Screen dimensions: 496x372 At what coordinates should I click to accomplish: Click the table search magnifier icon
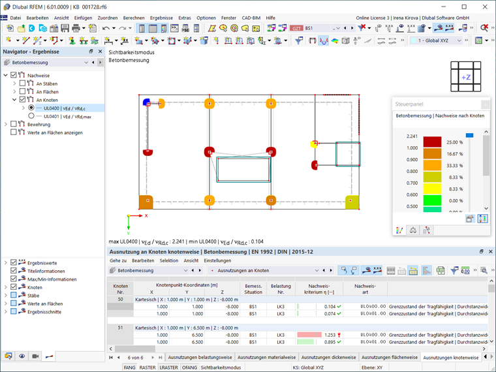point(484,270)
